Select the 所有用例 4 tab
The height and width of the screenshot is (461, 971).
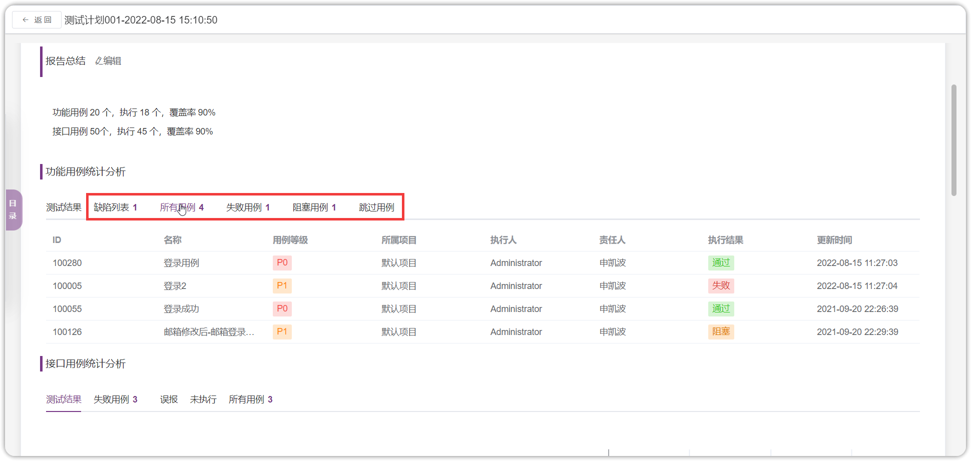coord(182,207)
